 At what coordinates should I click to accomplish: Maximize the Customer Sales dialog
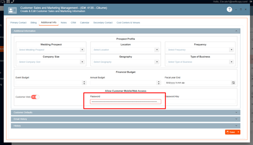[241, 10]
